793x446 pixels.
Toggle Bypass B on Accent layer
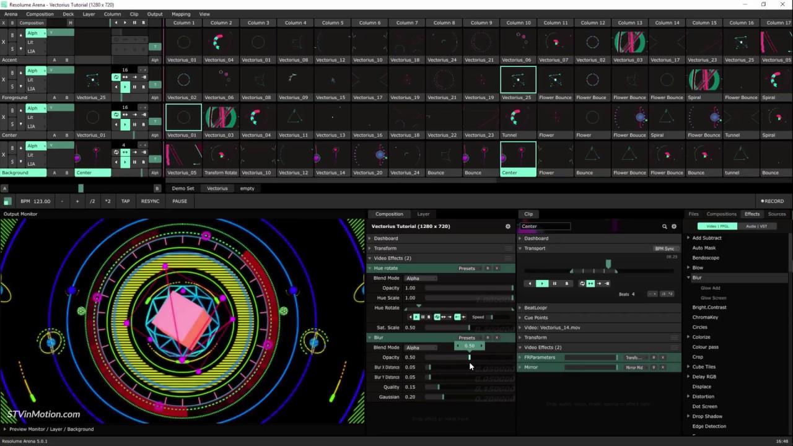click(x=12, y=35)
